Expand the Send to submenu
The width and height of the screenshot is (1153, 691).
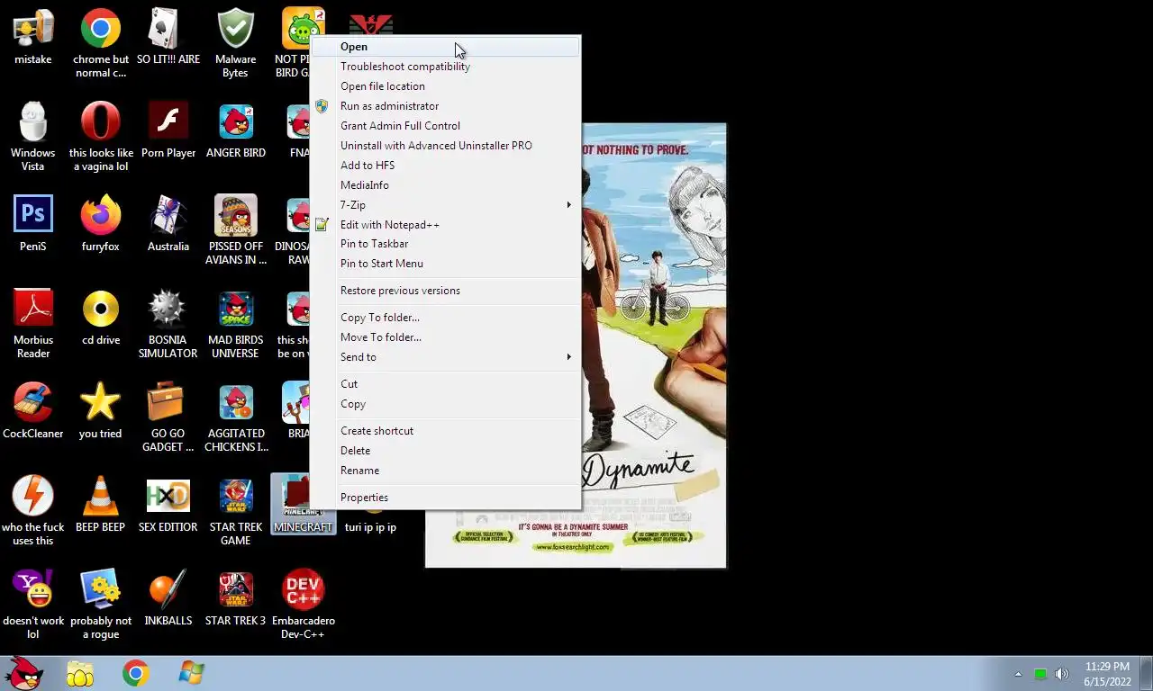pyautogui.click(x=445, y=357)
